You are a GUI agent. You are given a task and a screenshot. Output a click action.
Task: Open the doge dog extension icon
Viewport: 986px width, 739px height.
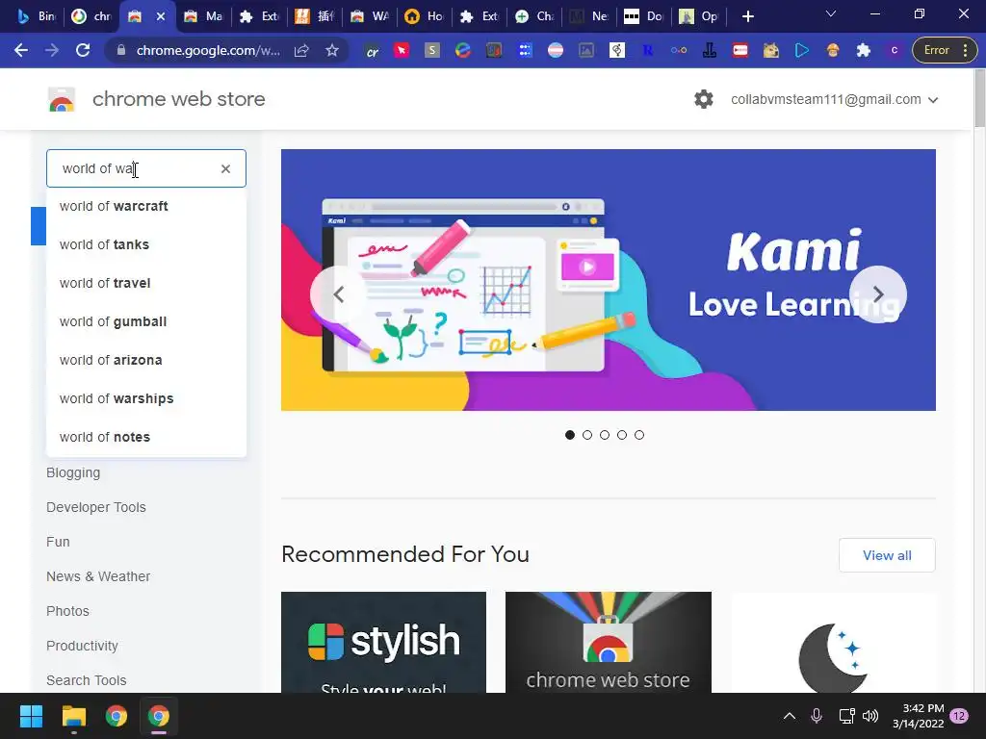(x=771, y=50)
